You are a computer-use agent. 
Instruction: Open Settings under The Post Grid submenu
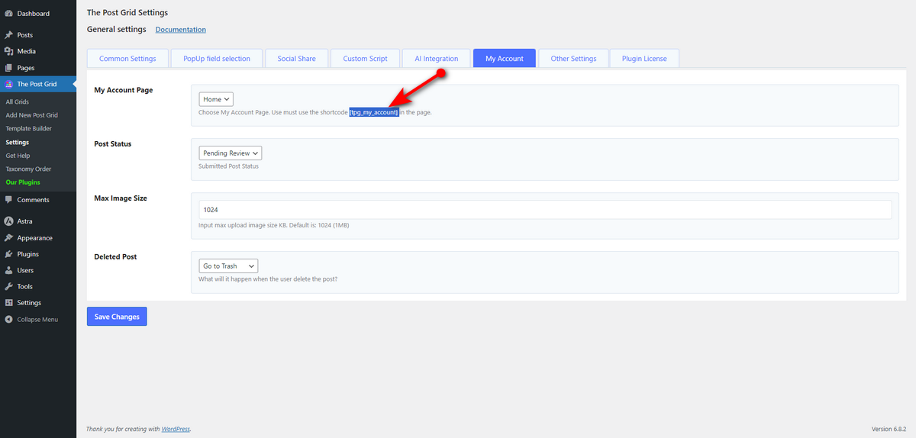coord(17,142)
